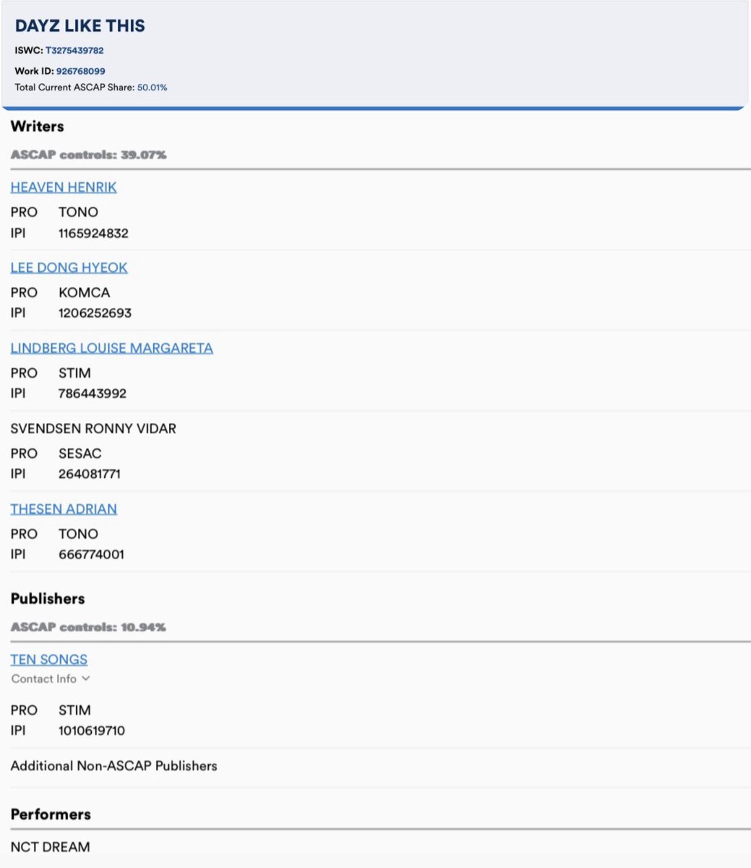Click the DAYZ LIKE THIS title
751x868 pixels.
pyautogui.click(x=80, y=26)
